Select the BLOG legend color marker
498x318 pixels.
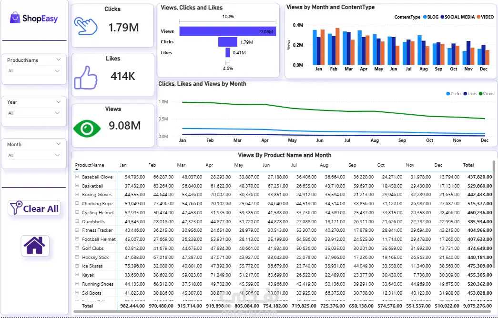point(425,17)
